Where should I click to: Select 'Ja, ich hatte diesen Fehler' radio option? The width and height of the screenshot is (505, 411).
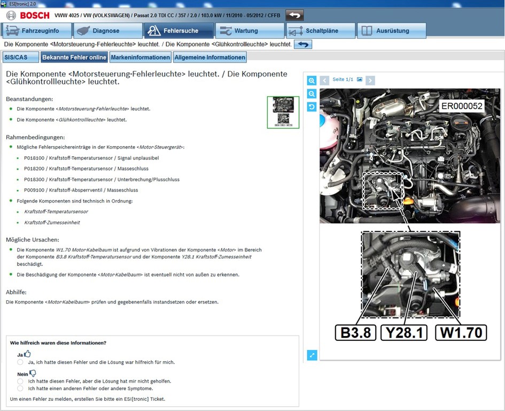pyautogui.click(x=20, y=362)
